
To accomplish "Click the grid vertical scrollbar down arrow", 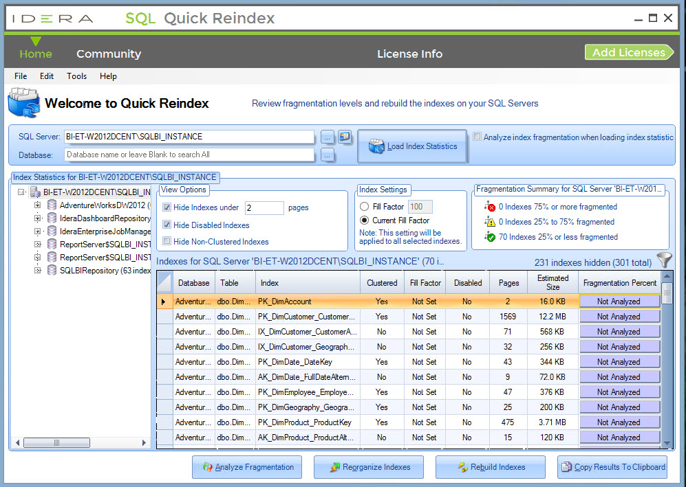I will 667,443.
